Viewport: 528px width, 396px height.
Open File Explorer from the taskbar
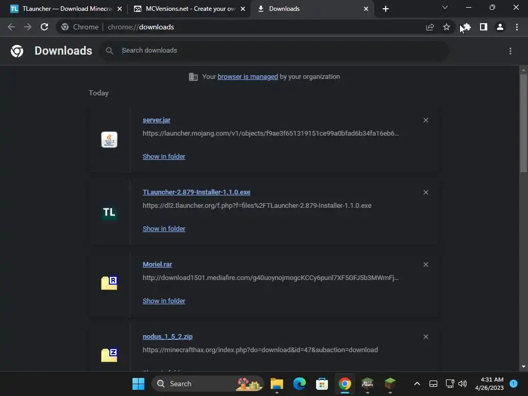tap(277, 384)
